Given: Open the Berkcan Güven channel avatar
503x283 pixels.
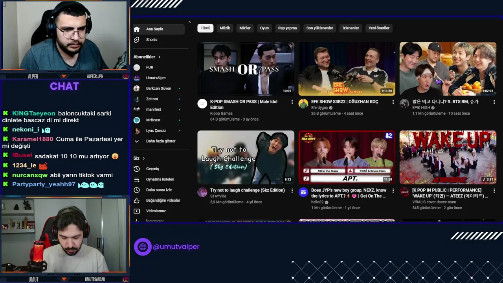Looking at the screenshot, I should click(136, 88).
